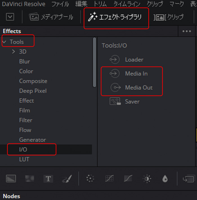Select the Film category
The height and width of the screenshot is (200, 197).
click(x=24, y=110)
